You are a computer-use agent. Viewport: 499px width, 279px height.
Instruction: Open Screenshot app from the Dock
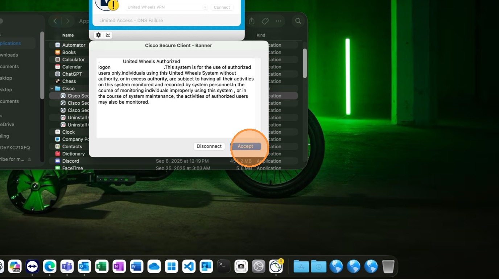coord(241,267)
